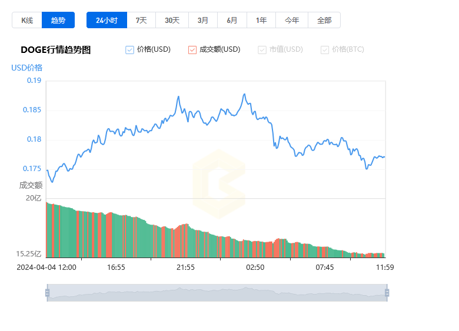Click the watermark logo in chart center
Viewport: 459px width, 331px height.
[218, 182]
